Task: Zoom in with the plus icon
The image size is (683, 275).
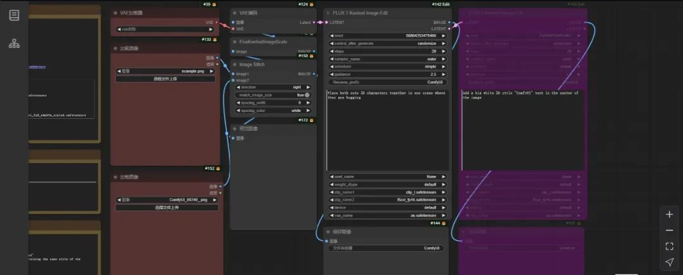Action: coord(670,214)
